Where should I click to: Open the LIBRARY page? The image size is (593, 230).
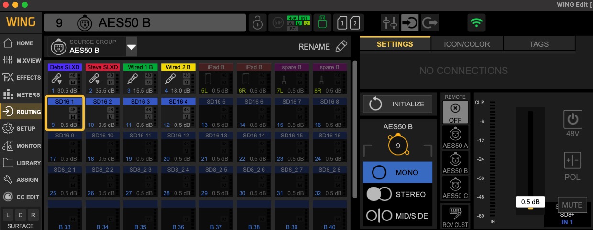pos(21,163)
